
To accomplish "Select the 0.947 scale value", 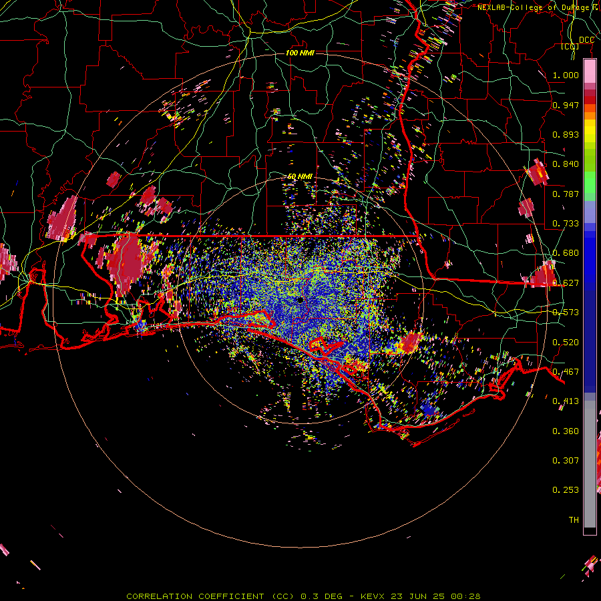I will coord(566,105).
